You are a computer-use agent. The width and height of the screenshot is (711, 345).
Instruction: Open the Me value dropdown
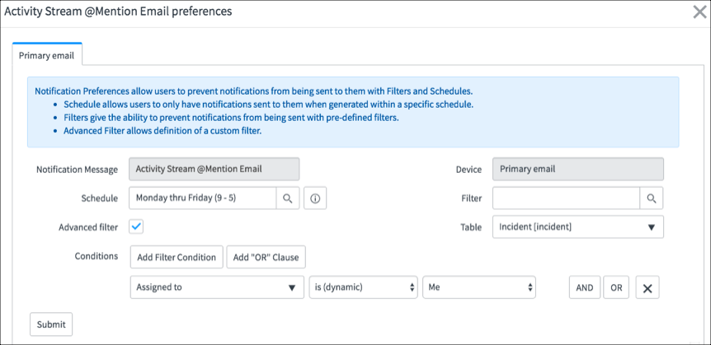pyautogui.click(x=479, y=287)
